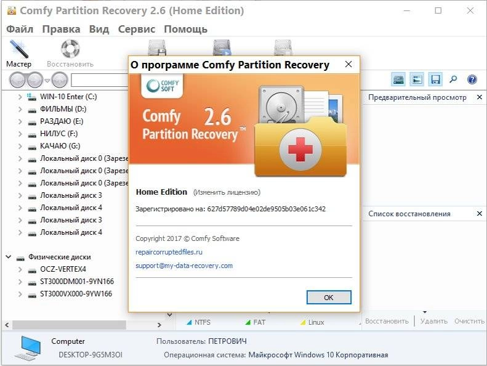Click the save floppy disk icon
Screen dimensions: 487x366
pos(435,80)
